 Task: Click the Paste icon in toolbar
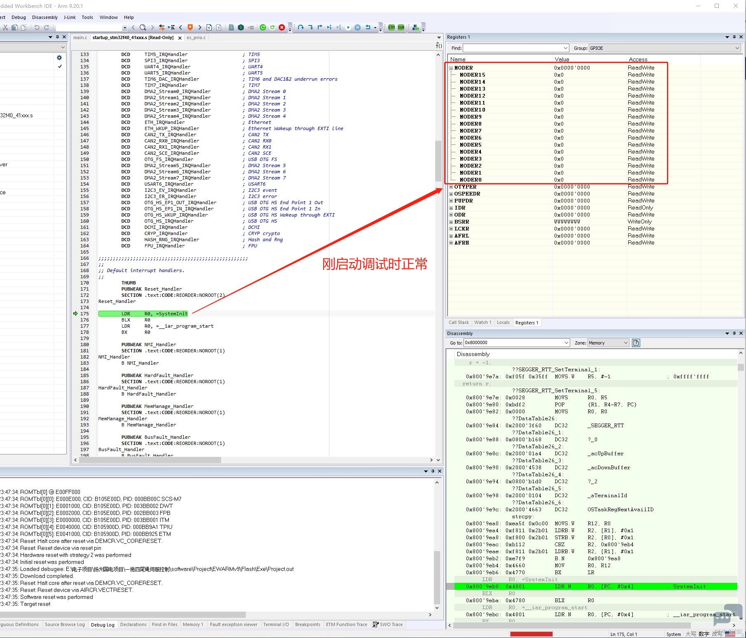[23, 27]
